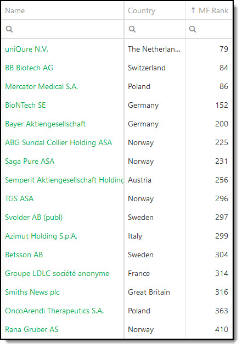This screenshot has width=242, height=348.
Task: Open the uniQure N.V. link
Action: (26, 49)
